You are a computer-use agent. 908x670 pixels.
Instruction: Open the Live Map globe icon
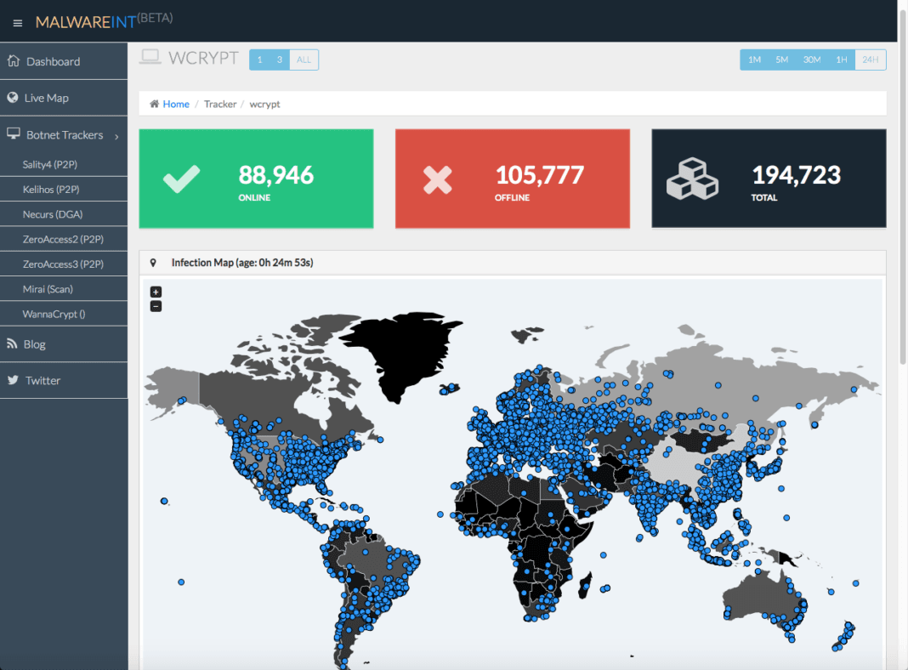(x=13, y=97)
